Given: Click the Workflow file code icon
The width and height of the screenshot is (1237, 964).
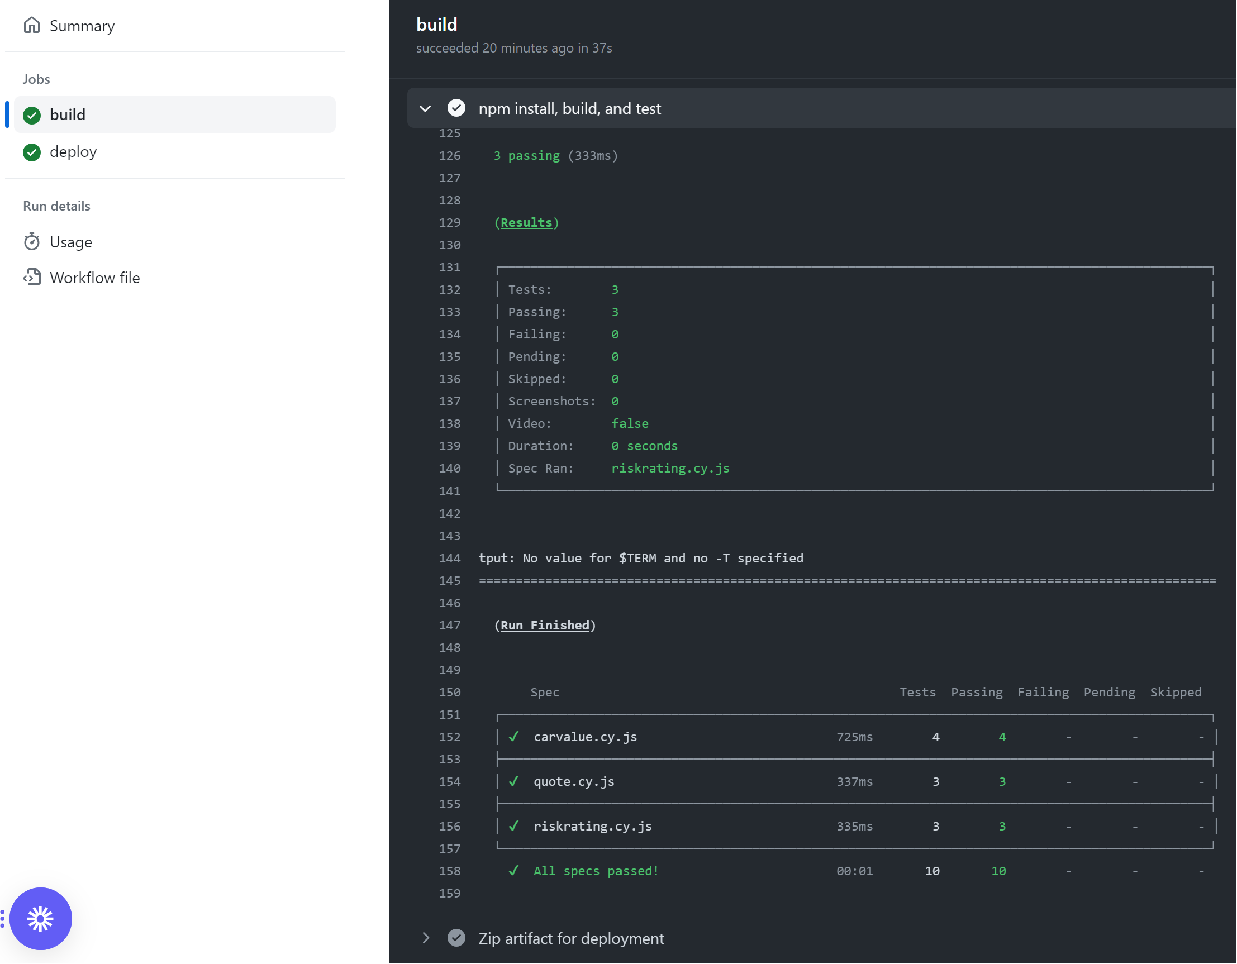Looking at the screenshot, I should coord(32,278).
